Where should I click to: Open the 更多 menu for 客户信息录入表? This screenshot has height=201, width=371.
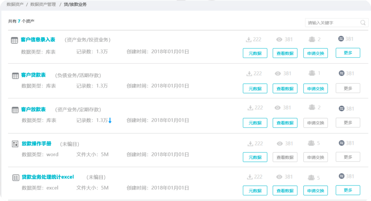[348, 53]
